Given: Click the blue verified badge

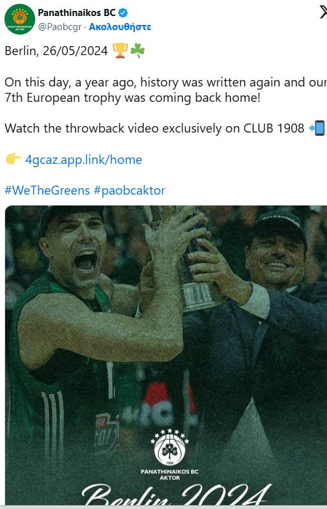Looking at the screenshot, I should tap(123, 13).
